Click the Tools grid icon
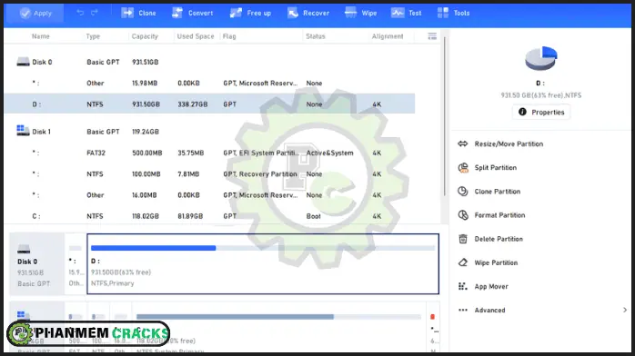Image resolution: width=635 pixels, height=356 pixels. 443,13
